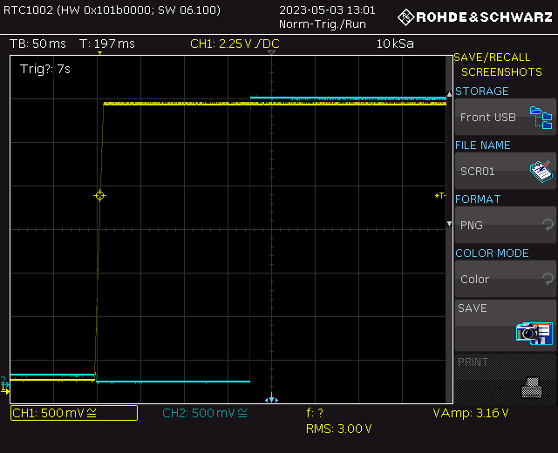Select the CH1: 500 mV channel box
The height and width of the screenshot is (453, 558).
coord(74,413)
